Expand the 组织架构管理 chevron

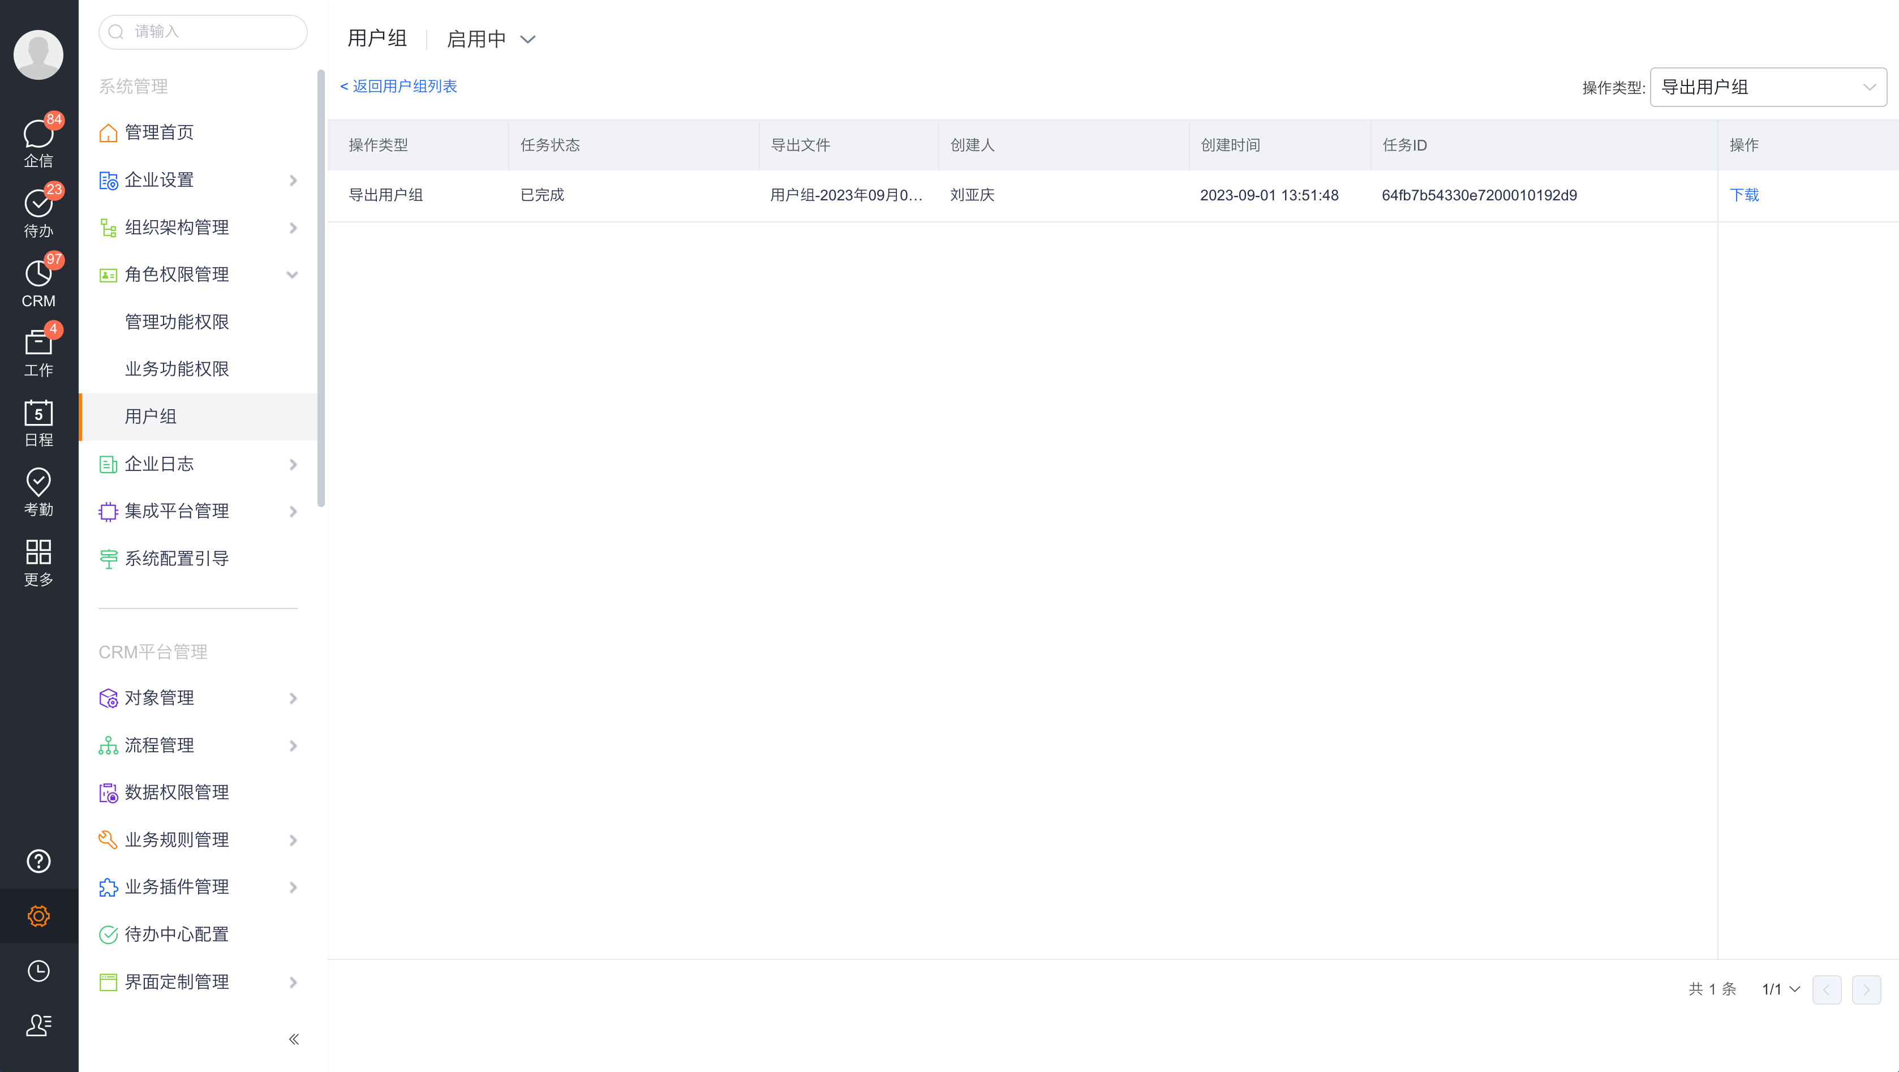click(x=294, y=228)
